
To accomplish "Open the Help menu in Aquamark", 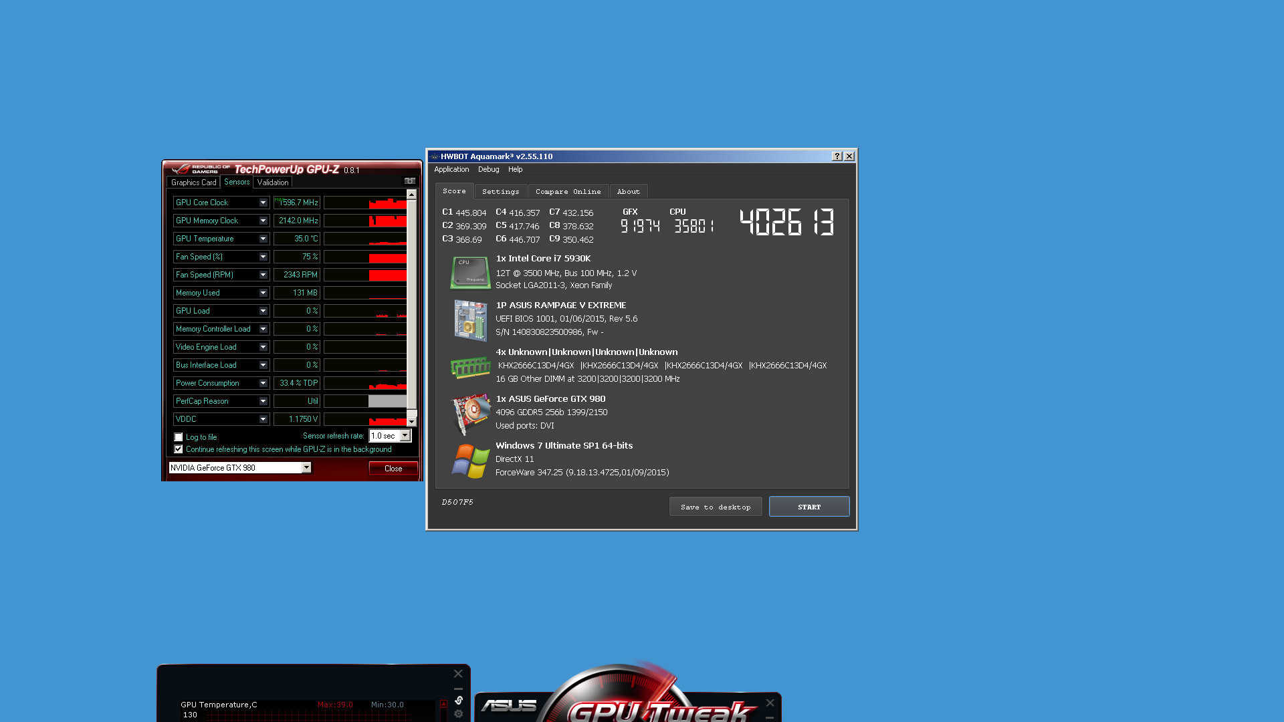I will click(x=515, y=170).
